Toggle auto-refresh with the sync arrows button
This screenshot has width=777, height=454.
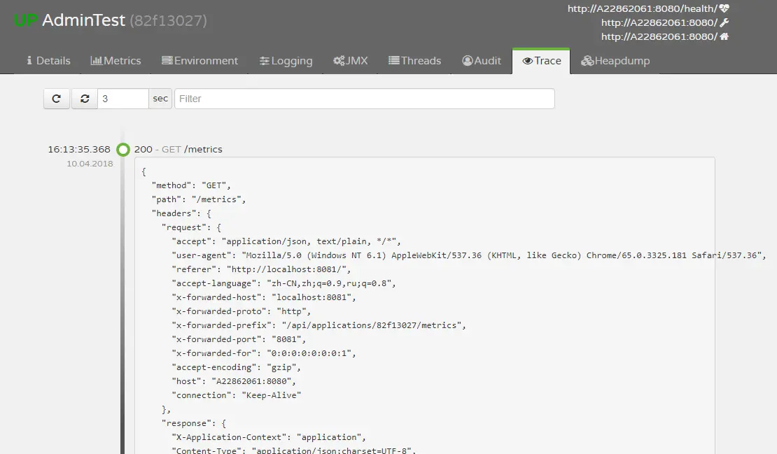tap(85, 99)
